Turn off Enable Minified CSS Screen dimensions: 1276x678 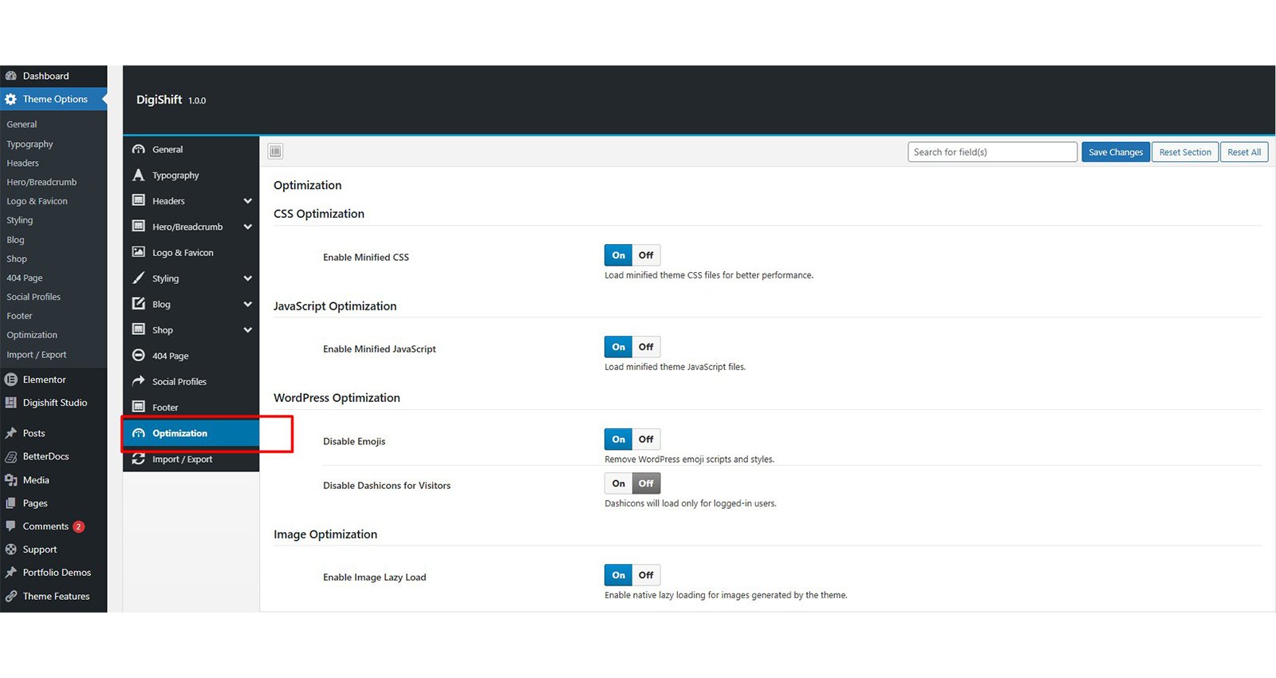tap(646, 255)
